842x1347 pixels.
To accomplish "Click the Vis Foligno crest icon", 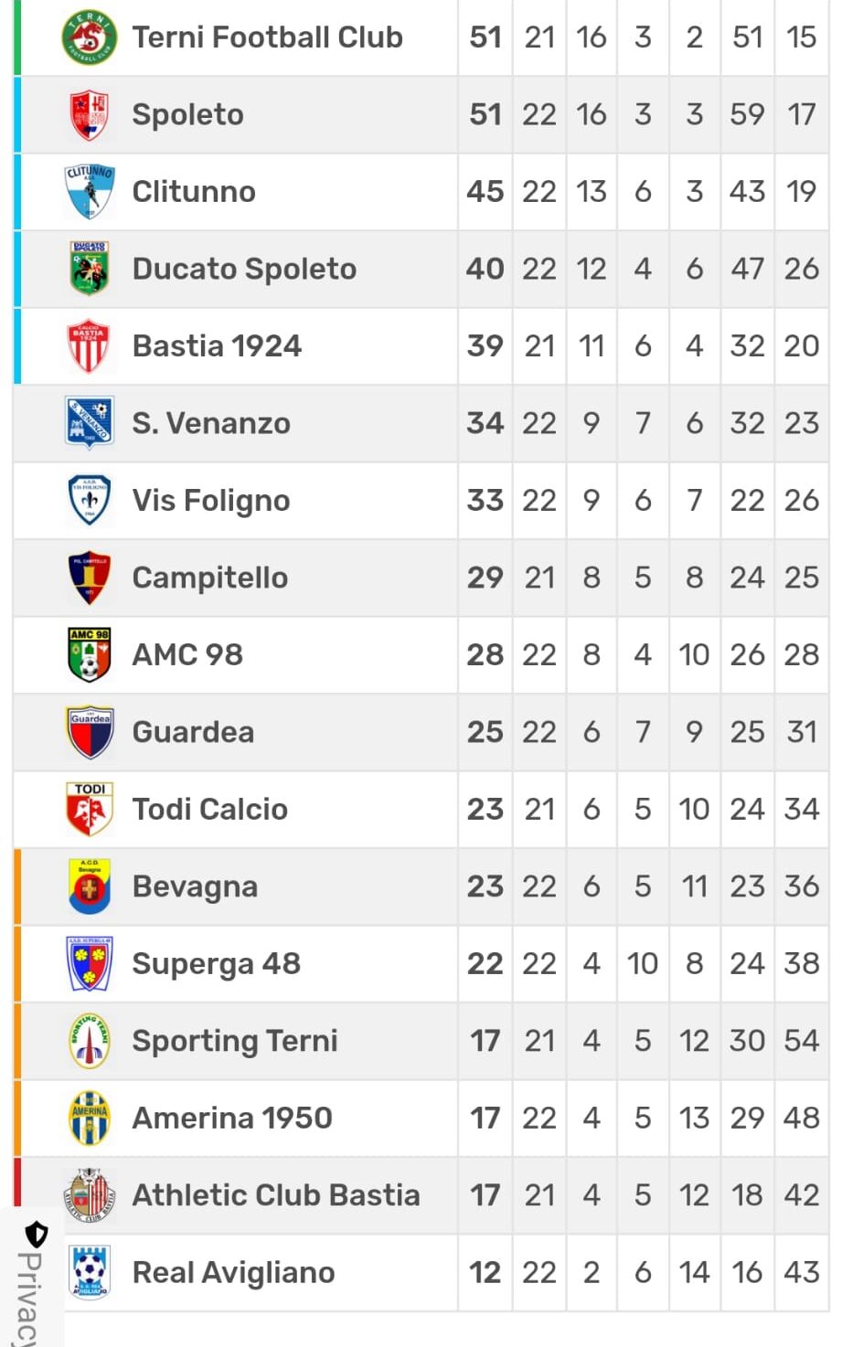I will point(90,500).
